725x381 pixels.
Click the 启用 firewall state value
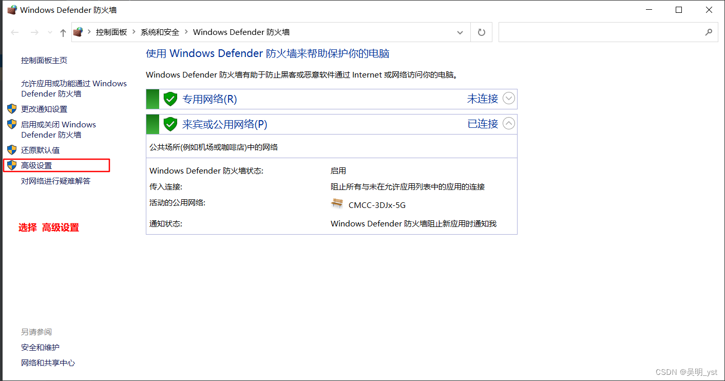coord(338,171)
